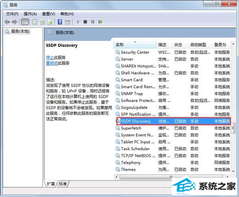Click the vertical scrollbar down arrow
Screen dimensions: 239x197
(x=233, y=171)
